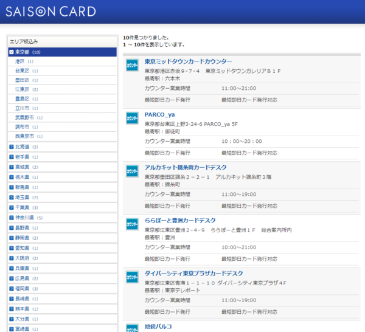365x332 pixels.
Task: Expand the 宮崎県 (1) area
Action: click(x=63, y=328)
